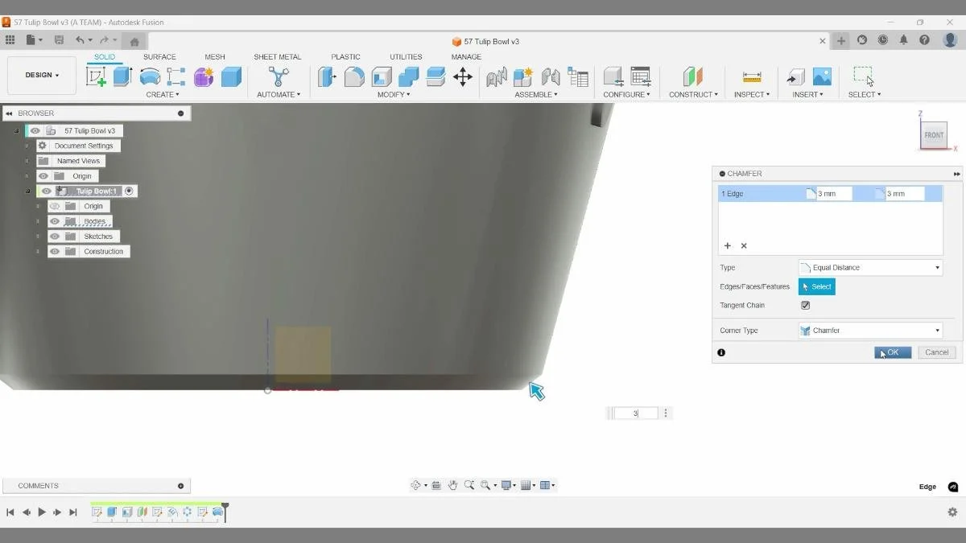Activate Tulip Bowl:1 component radio button
966x543 pixels.
pyautogui.click(x=129, y=191)
